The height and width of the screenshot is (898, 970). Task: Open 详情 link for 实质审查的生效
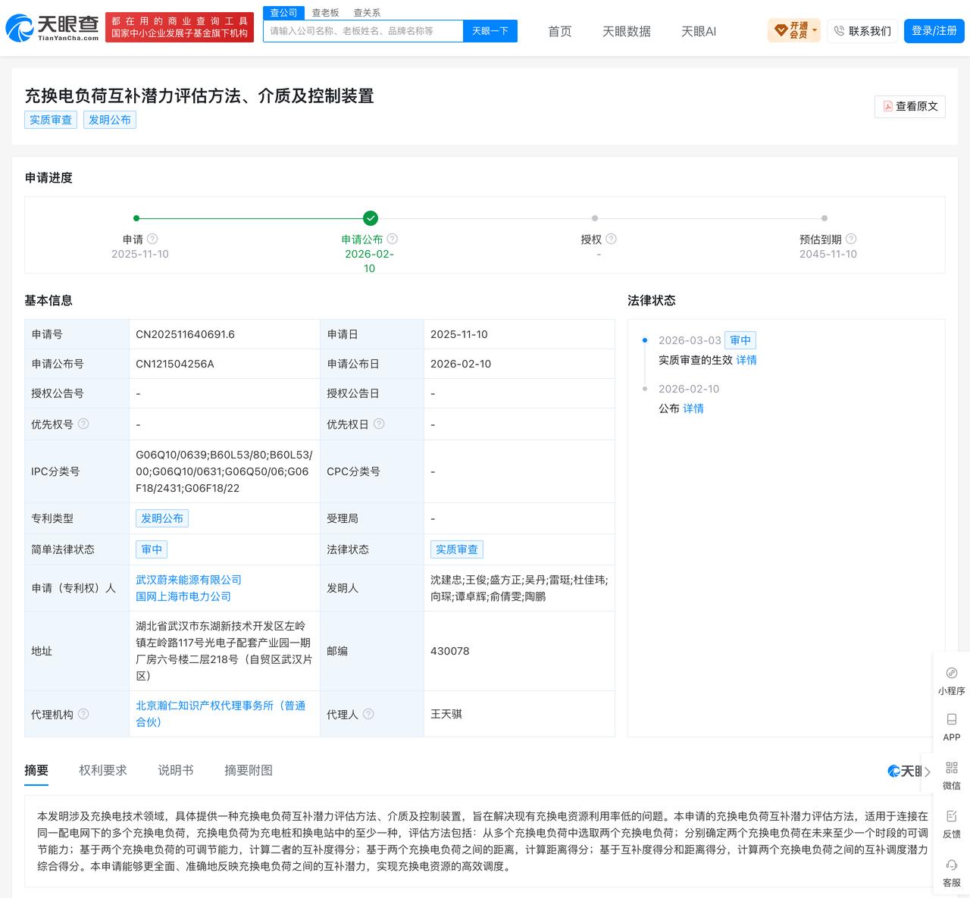[746, 360]
